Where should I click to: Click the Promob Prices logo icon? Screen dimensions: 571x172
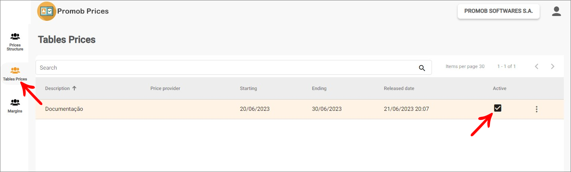(x=47, y=11)
